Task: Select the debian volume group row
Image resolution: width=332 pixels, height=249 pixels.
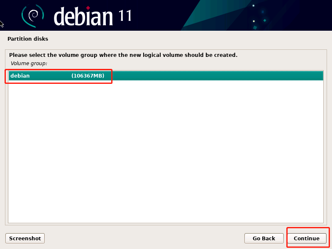Action: click(x=166, y=76)
